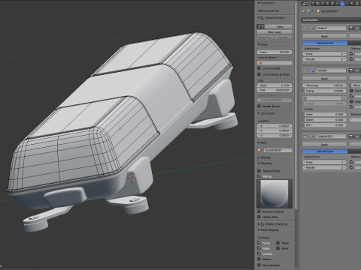This screenshot has width=361, height=270.
Task: Open the Texture properties checker icon
Action: coord(357,3)
